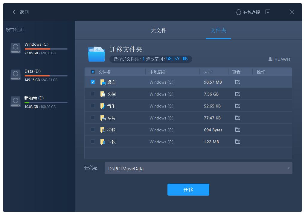The width and height of the screenshot is (305, 215).
Task: Click the view icon for 桌面 folder
Action: (x=238, y=82)
